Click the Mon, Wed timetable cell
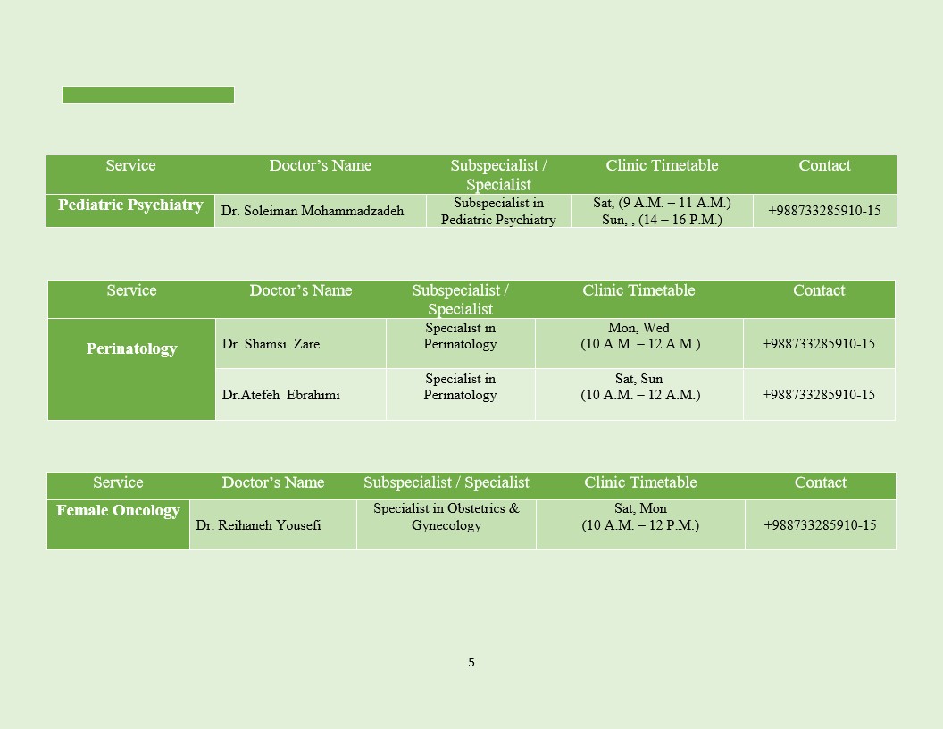 click(x=639, y=336)
